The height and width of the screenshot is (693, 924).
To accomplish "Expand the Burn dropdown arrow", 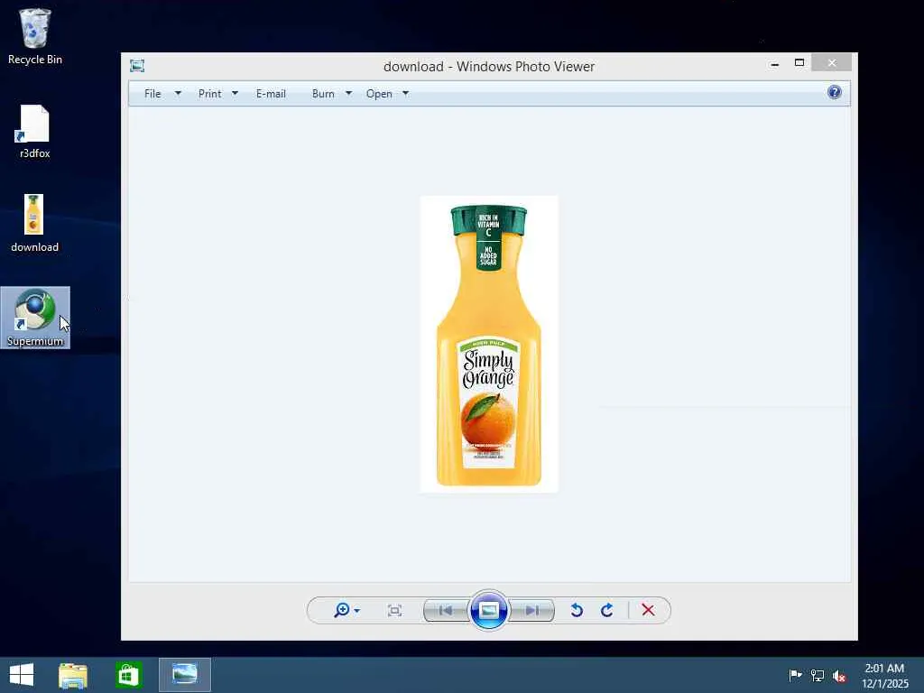I will (349, 93).
